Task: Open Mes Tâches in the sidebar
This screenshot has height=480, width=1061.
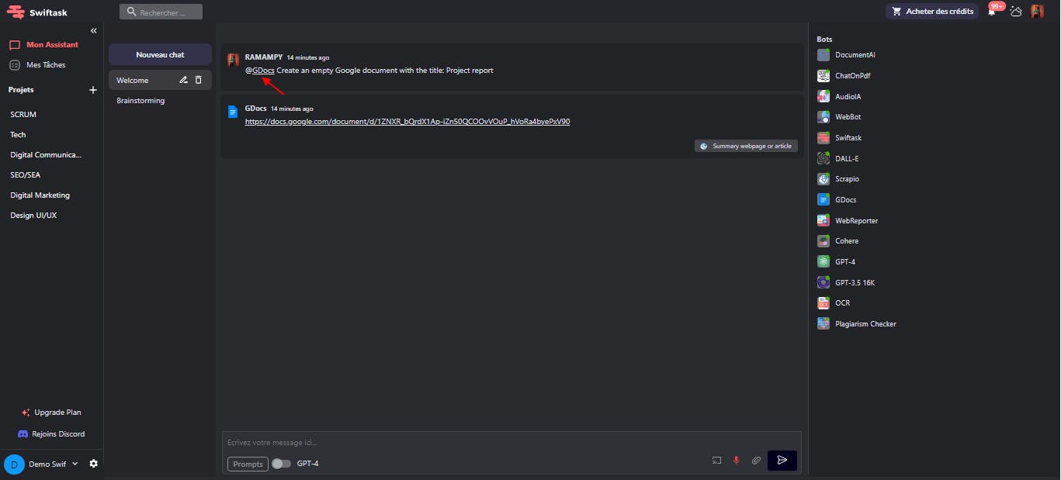Action: point(46,65)
